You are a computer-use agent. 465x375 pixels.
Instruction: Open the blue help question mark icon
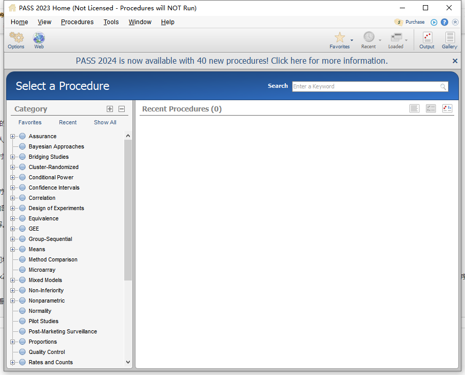(x=444, y=22)
